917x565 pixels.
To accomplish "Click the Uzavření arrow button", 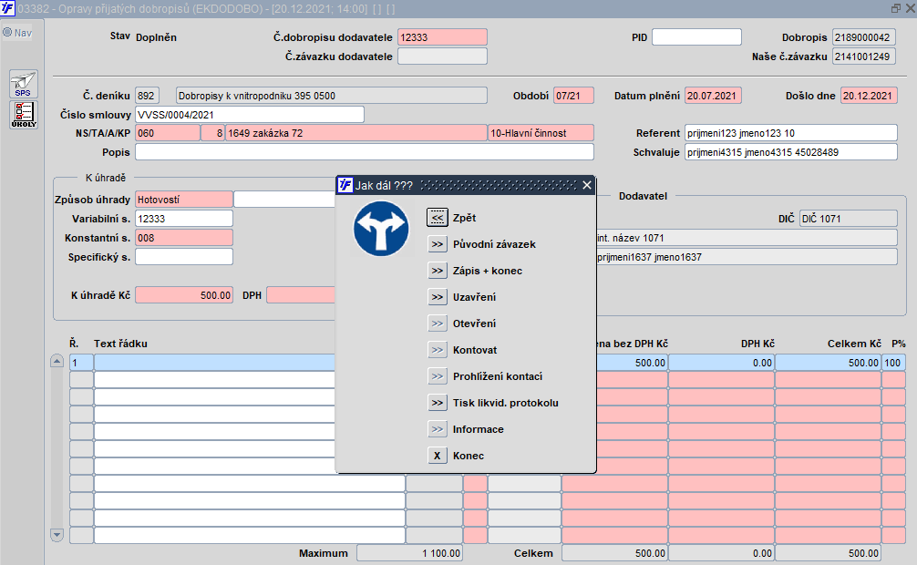I will point(438,297).
